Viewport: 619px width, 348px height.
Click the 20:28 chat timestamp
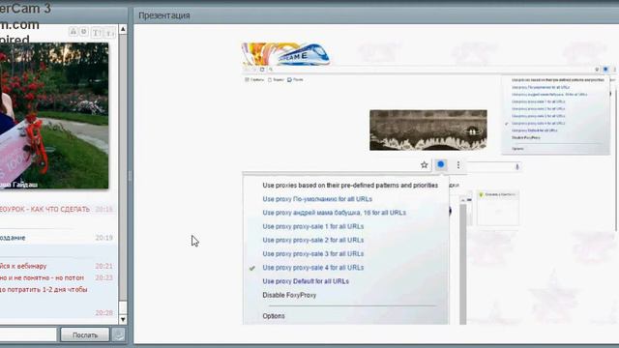(x=103, y=313)
